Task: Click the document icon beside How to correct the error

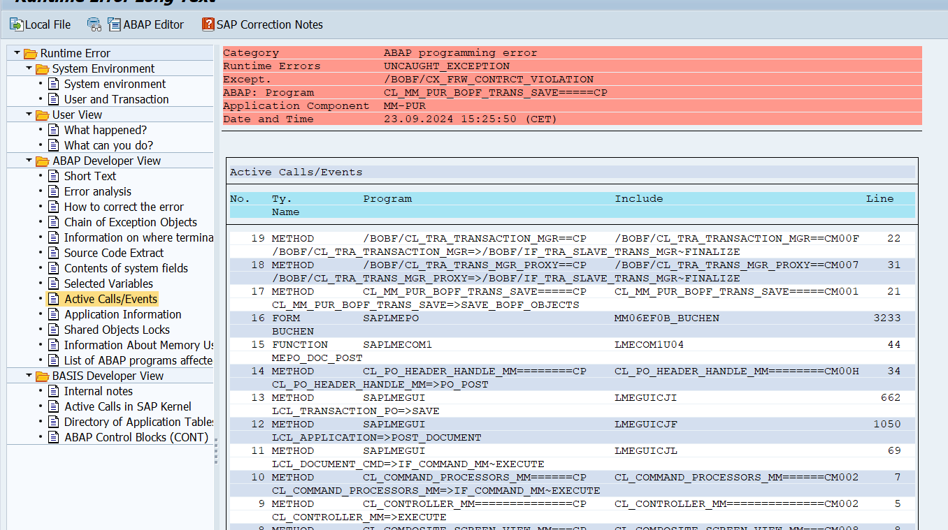Action: coord(54,207)
